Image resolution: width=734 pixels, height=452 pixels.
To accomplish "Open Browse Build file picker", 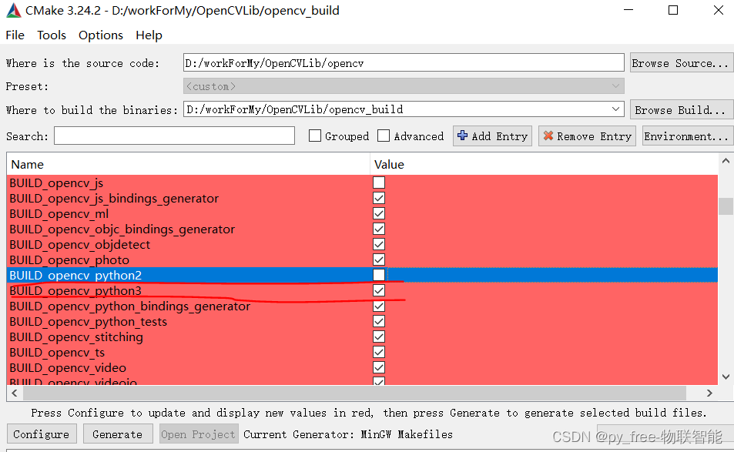I will pos(681,109).
